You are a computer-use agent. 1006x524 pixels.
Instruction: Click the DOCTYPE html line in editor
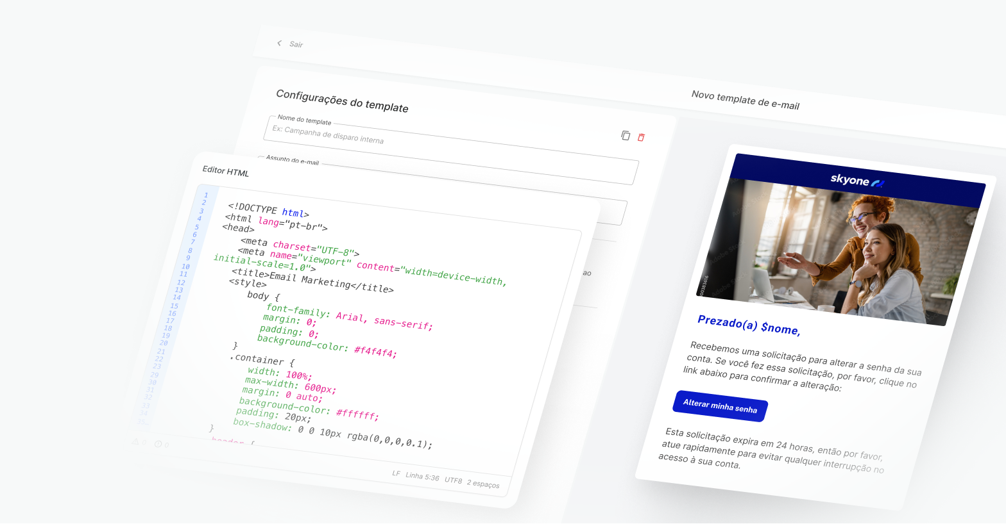coord(268,209)
